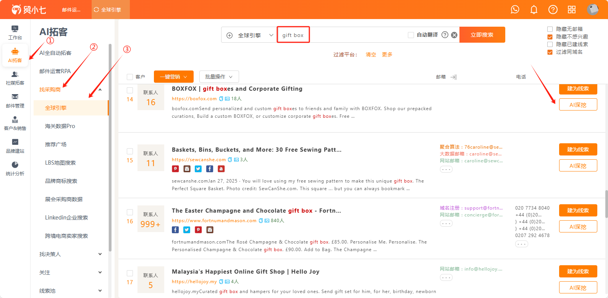Open 海关数据Pro in the sidebar
Image resolution: width=608 pixels, height=298 pixels.
(60, 126)
